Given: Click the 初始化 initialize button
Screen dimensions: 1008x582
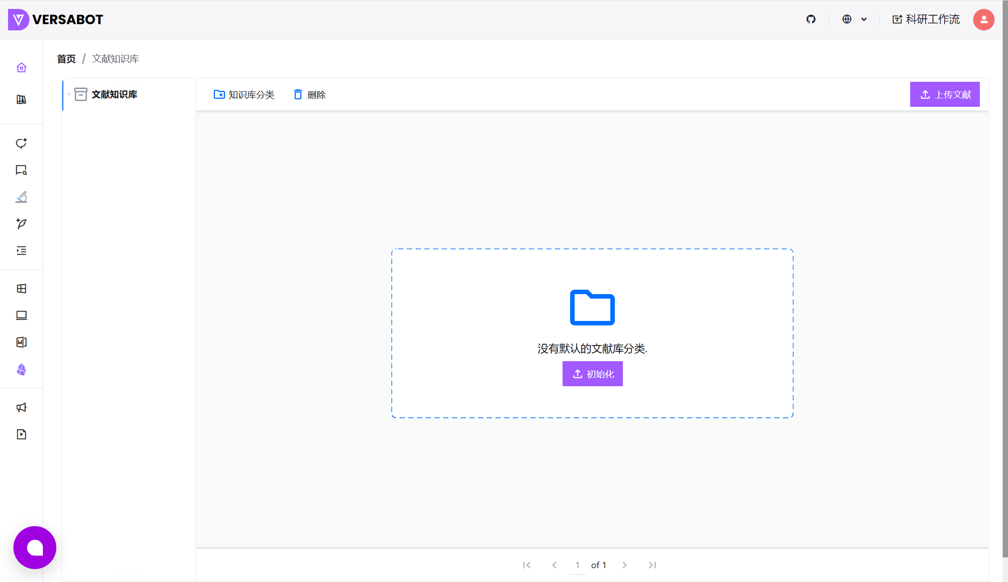Looking at the screenshot, I should point(592,374).
